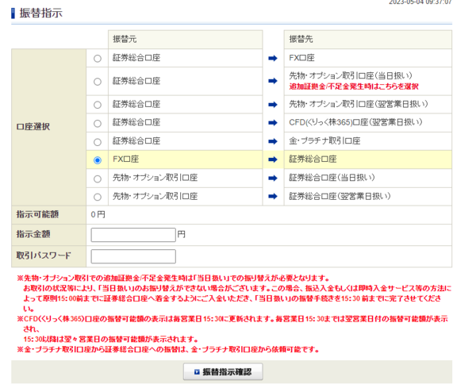Image resolution: width=476 pixels, height=388 pixels.
Task: Click arrow icon next to CFD(くりっく株365)口座
Action: [x=273, y=123]
